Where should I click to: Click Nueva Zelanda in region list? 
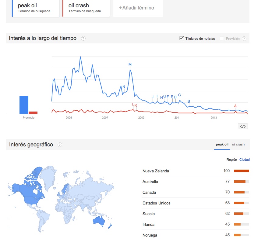[x=156, y=171]
